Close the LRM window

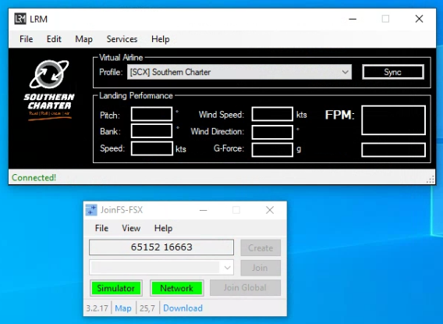click(x=420, y=19)
